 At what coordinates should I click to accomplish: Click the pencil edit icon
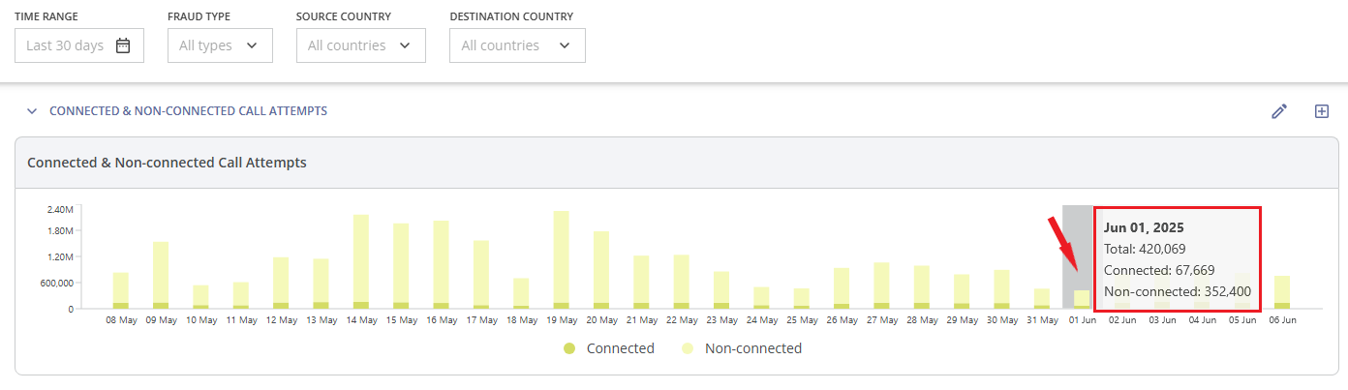(1279, 111)
